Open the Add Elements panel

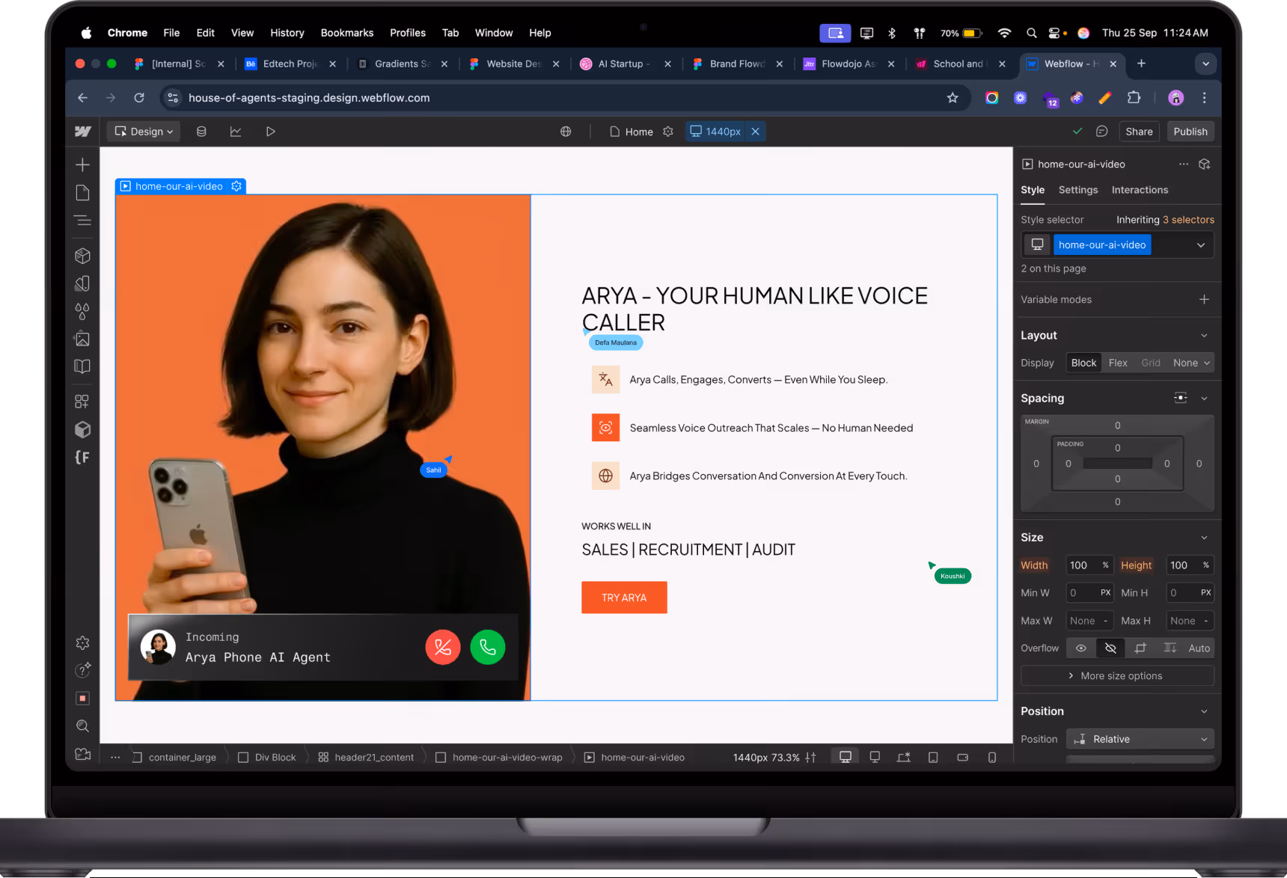(82, 165)
